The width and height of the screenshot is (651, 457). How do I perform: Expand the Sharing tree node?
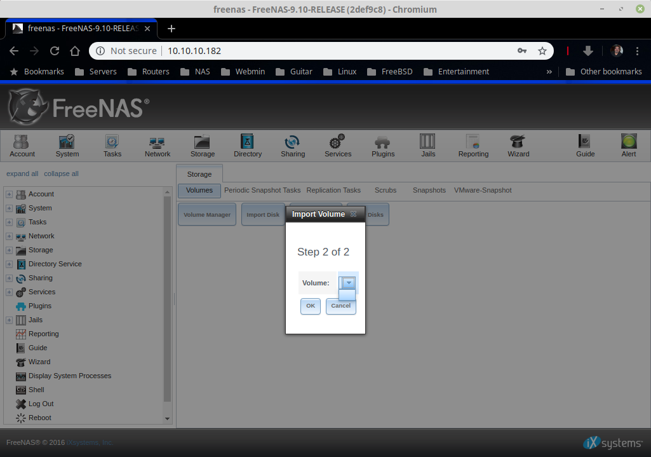[x=9, y=278]
